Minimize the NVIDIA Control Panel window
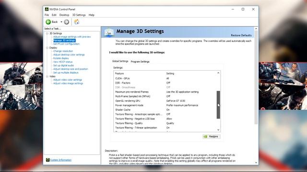 (x=233, y=9)
